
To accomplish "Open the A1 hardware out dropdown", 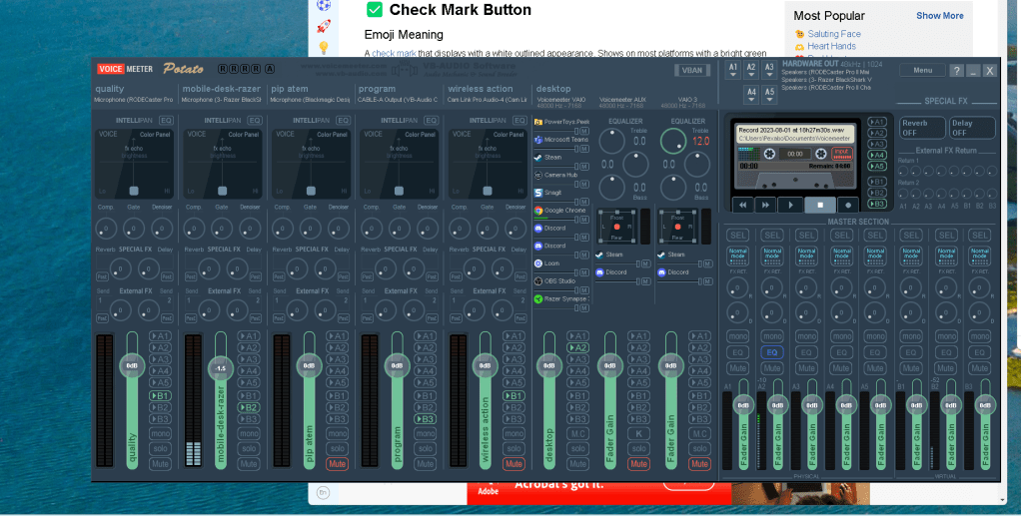I will pyautogui.click(x=733, y=70).
